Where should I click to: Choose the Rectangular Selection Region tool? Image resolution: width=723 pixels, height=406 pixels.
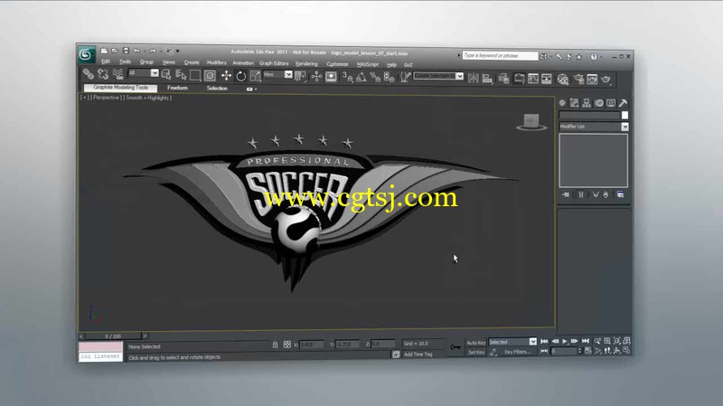(x=195, y=75)
